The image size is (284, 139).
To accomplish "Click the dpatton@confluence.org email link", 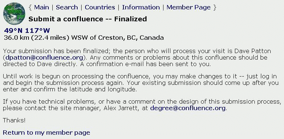I will pos(44,58).
